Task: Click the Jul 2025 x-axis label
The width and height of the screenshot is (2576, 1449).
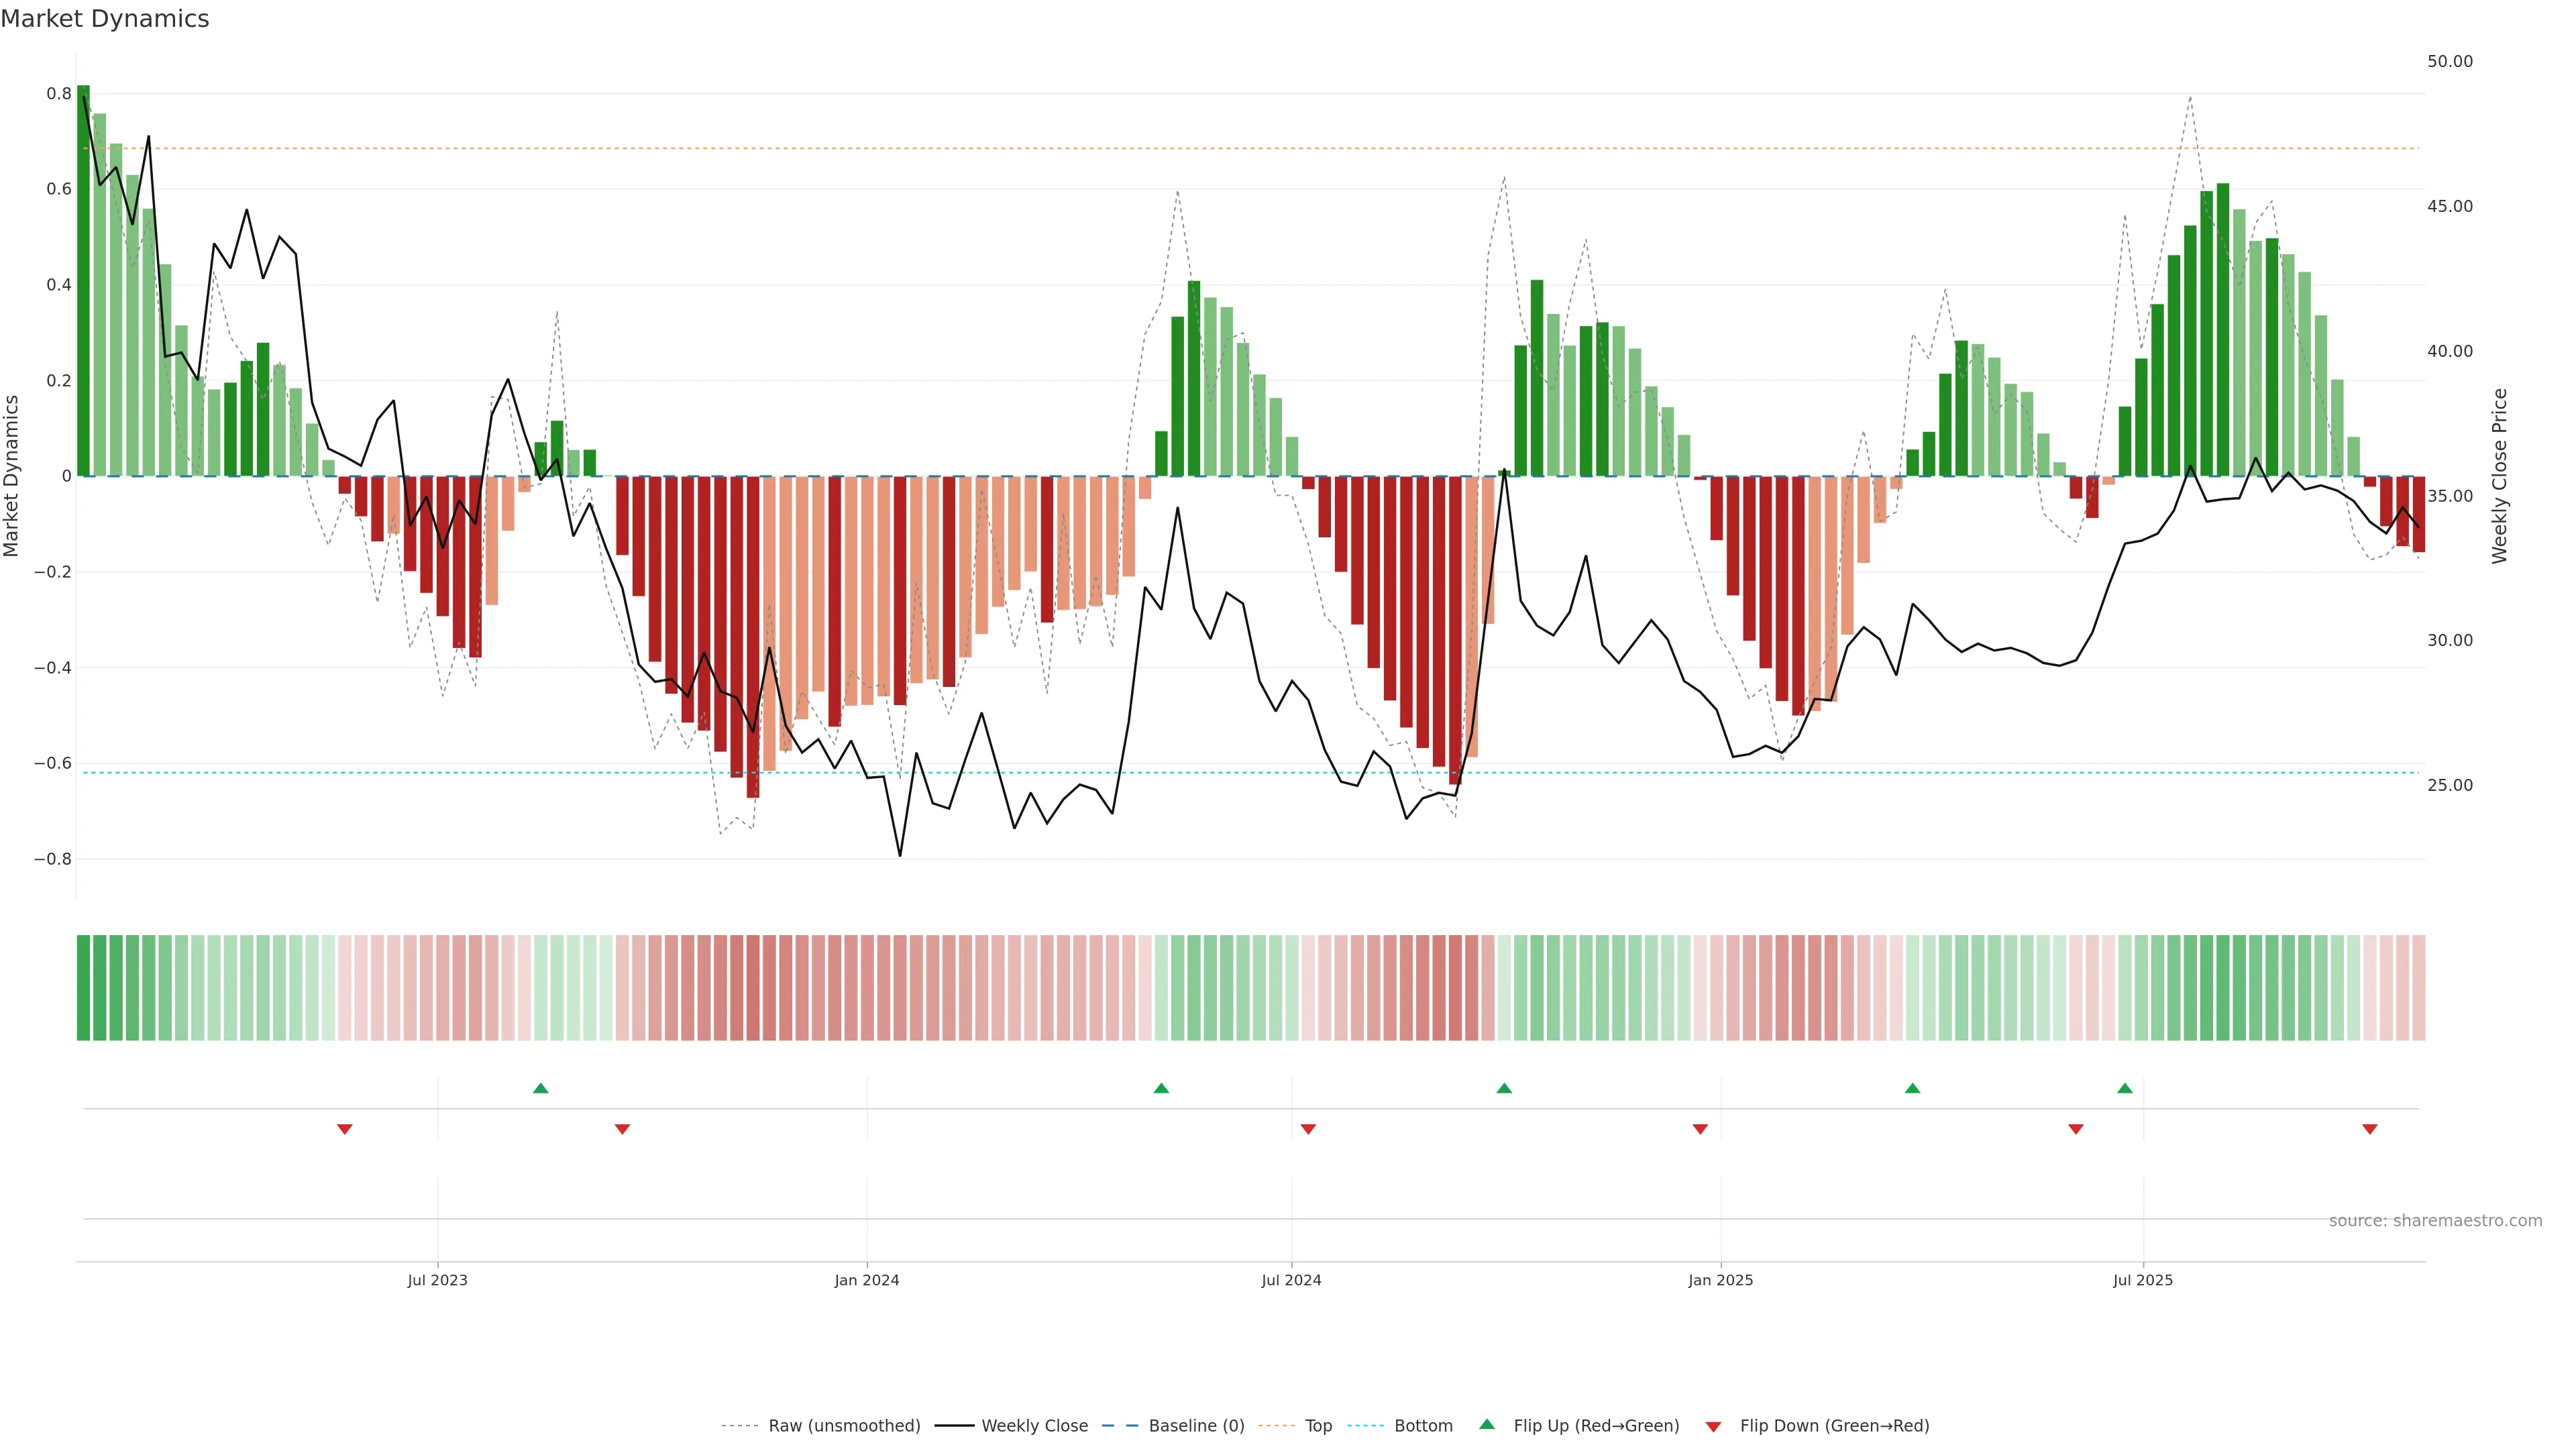Action: [x=2142, y=1280]
